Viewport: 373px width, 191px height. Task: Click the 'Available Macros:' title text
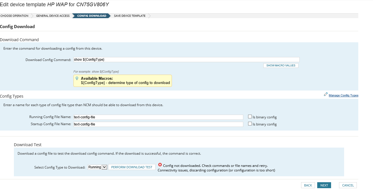[x=97, y=78]
